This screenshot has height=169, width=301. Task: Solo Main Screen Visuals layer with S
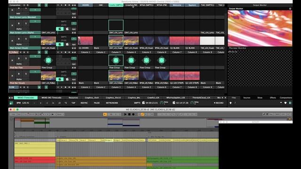click(26, 39)
